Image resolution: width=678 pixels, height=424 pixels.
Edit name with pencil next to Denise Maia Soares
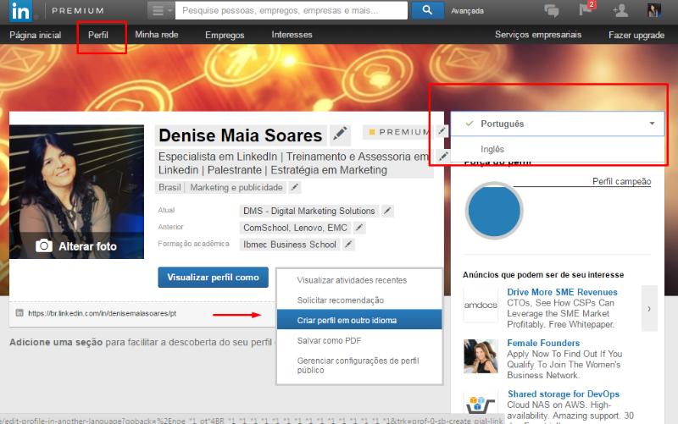tap(340, 135)
